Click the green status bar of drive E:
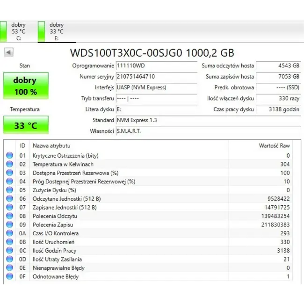304x304 pixels. [x=41, y=31]
